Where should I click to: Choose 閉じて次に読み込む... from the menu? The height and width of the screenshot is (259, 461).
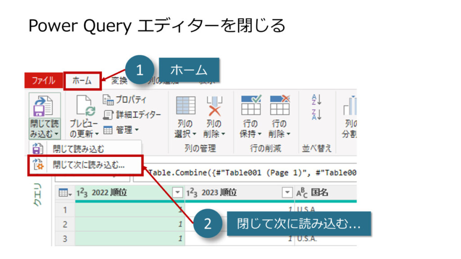coord(88,165)
